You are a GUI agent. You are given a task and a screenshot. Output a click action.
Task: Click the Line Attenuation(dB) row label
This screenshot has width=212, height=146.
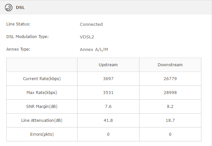pos(42,121)
